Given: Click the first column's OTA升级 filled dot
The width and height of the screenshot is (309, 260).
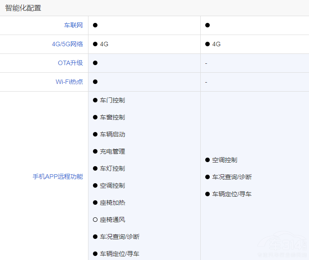Looking at the screenshot, I should (x=95, y=63).
